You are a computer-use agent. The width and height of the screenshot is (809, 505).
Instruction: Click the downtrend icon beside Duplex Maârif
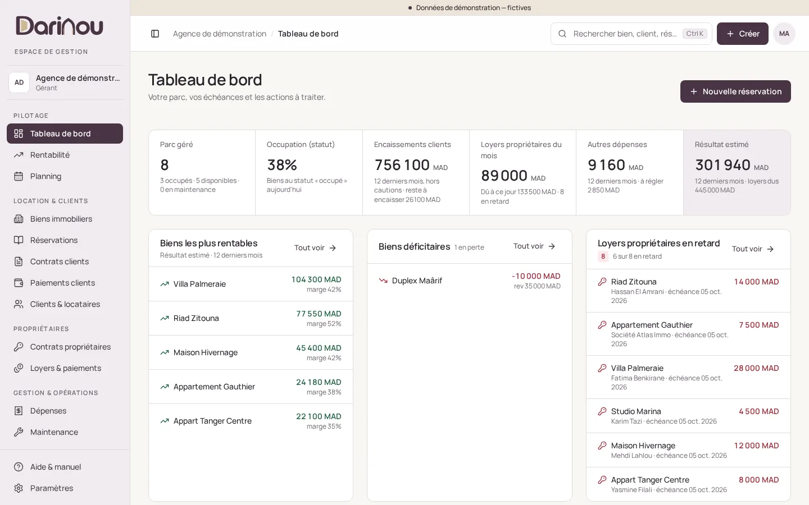(x=383, y=281)
